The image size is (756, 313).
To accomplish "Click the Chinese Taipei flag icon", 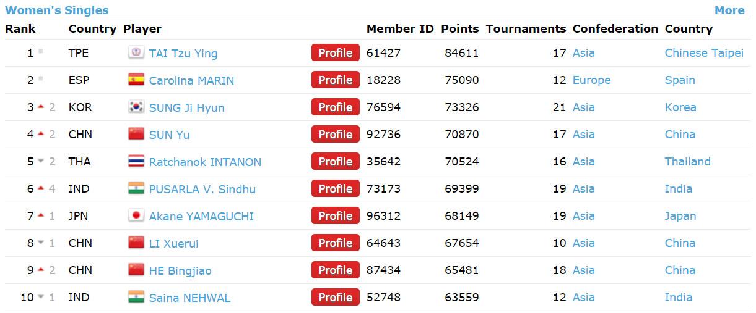I will 136,52.
